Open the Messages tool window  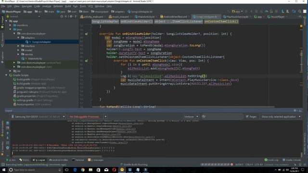coord(96,160)
